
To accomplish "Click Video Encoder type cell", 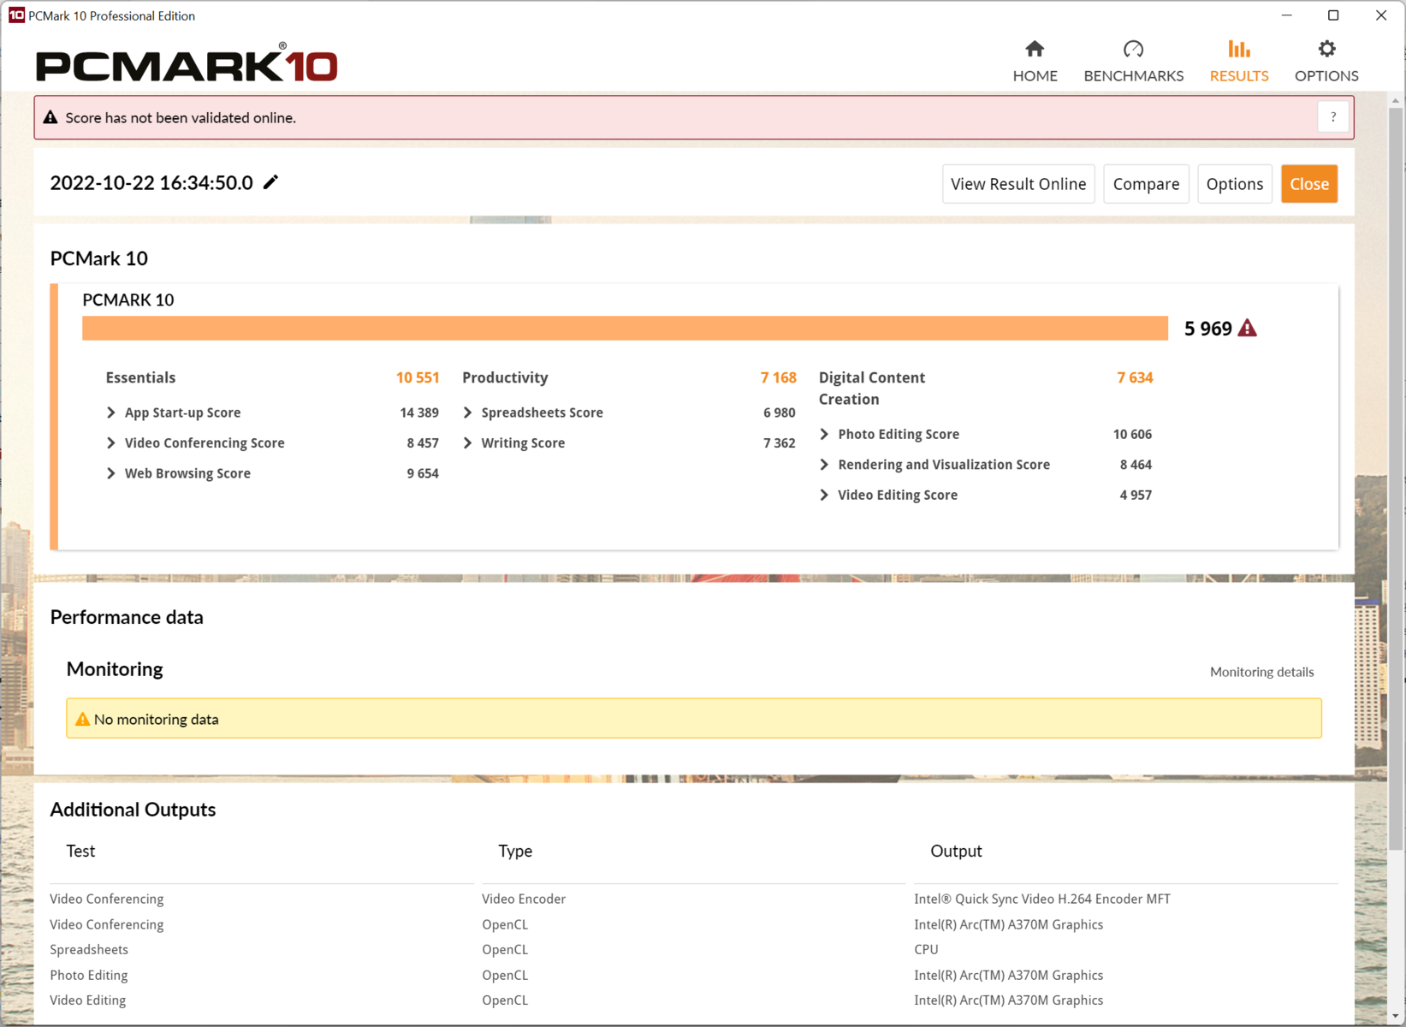I will tap(524, 899).
